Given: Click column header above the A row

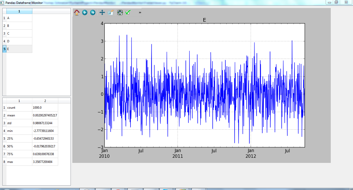Looking at the screenshot, I should coord(19,11).
